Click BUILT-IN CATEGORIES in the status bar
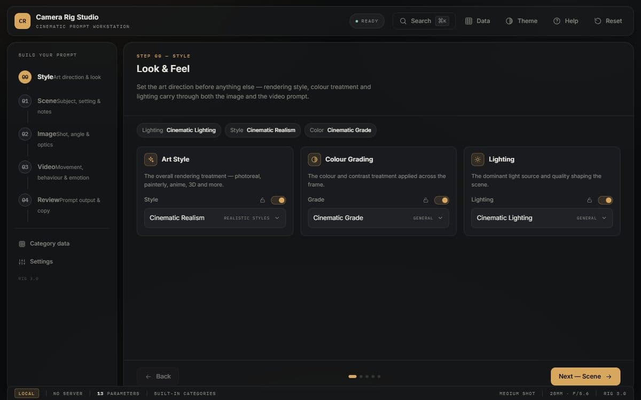Image resolution: width=641 pixels, height=400 pixels. point(185,394)
